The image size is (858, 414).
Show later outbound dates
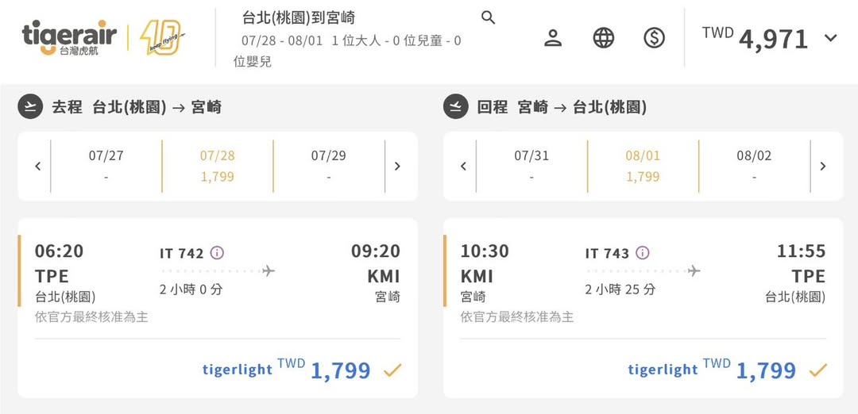pos(397,167)
